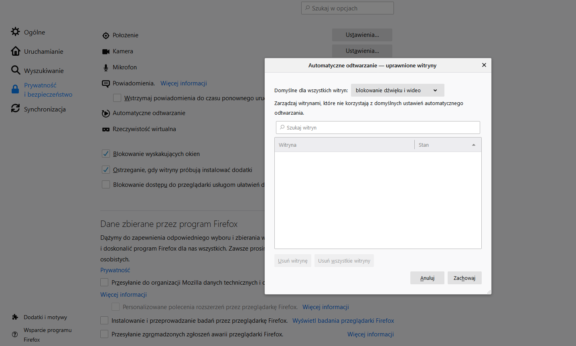
Task: Open the Domyślne dla wszystkich witryn dropdown
Action: click(x=397, y=90)
